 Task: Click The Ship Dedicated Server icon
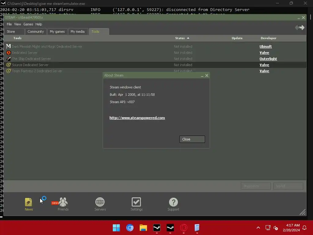click(x=8, y=59)
